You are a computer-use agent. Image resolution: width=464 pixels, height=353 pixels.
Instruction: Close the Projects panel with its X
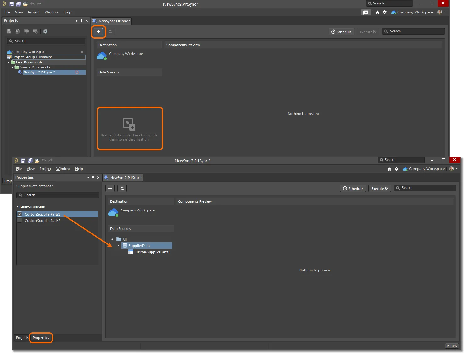pyautogui.click(x=87, y=21)
